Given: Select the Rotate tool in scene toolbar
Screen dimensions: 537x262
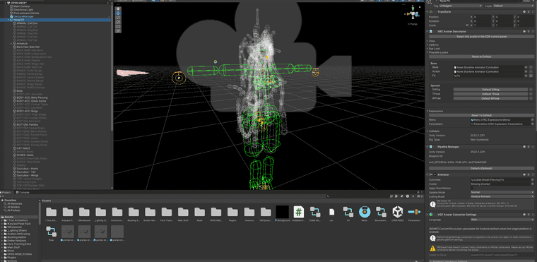Looking at the screenshot, I should pos(118,18).
